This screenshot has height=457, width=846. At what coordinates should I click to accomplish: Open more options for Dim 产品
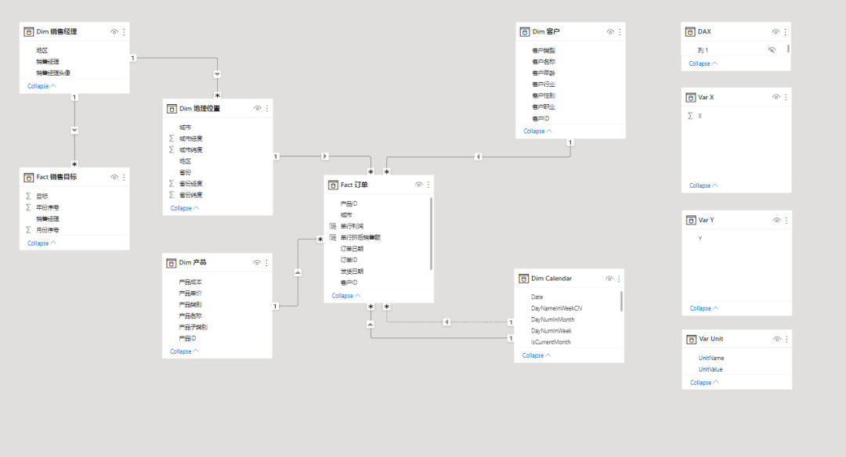[266, 262]
